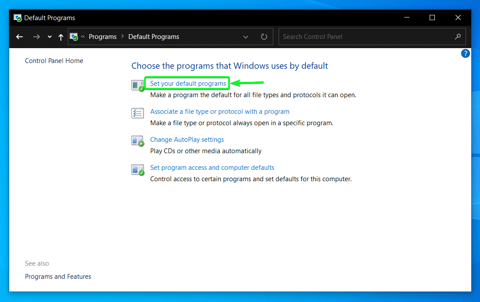Viewport: 480px width, 302px height.
Task: Open Set program access and computer defaults
Action: (x=212, y=168)
